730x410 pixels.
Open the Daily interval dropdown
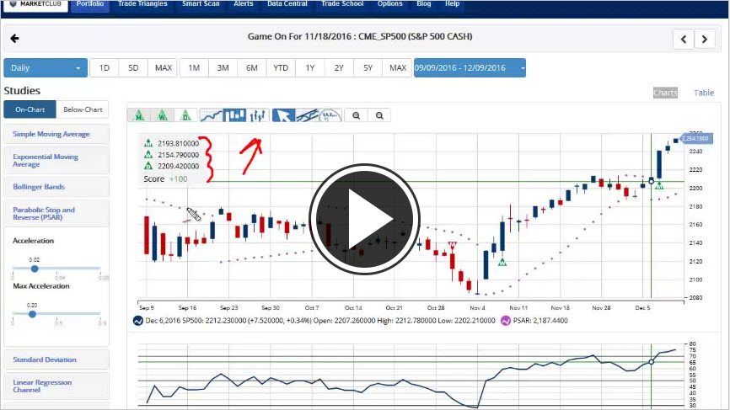[46, 68]
